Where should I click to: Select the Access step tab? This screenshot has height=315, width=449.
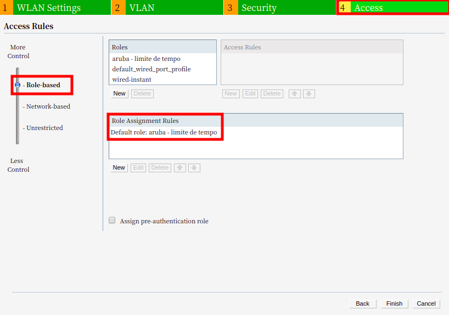[x=368, y=8]
